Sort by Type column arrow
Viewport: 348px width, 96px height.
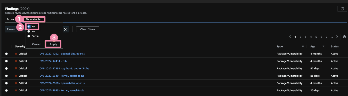(303, 47)
